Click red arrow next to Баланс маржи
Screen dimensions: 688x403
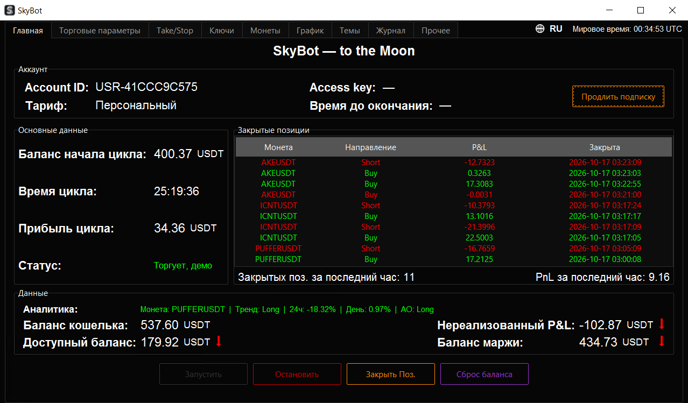662,341
